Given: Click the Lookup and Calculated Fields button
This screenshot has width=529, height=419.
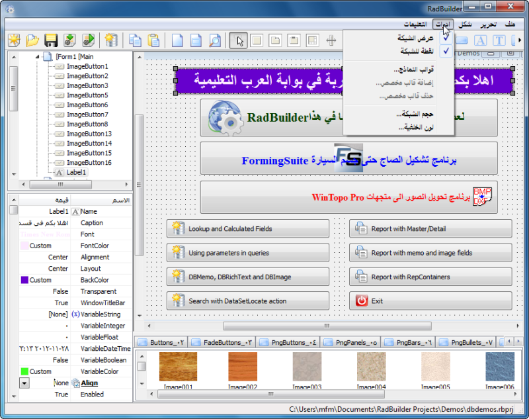Looking at the screenshot, I should 247,228.
